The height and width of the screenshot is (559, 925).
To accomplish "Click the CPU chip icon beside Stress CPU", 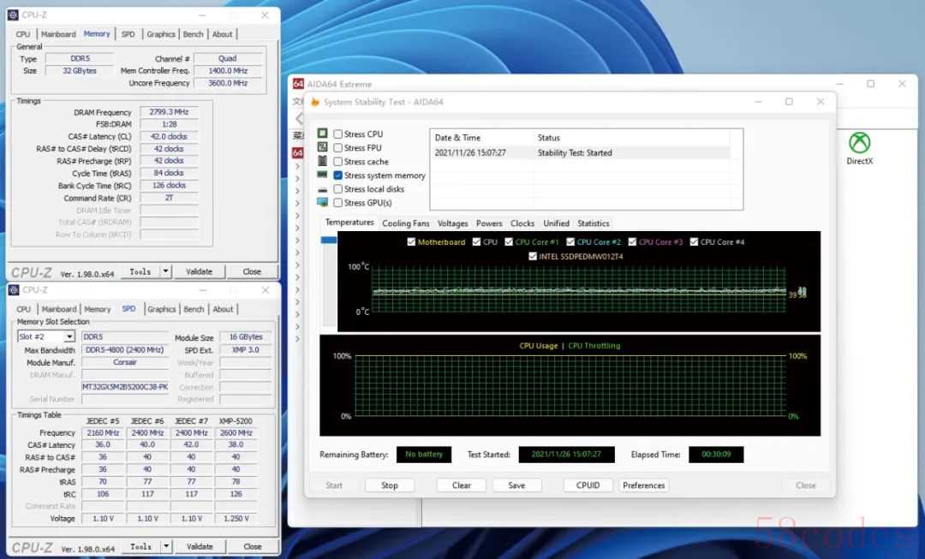I will [322, 134].
